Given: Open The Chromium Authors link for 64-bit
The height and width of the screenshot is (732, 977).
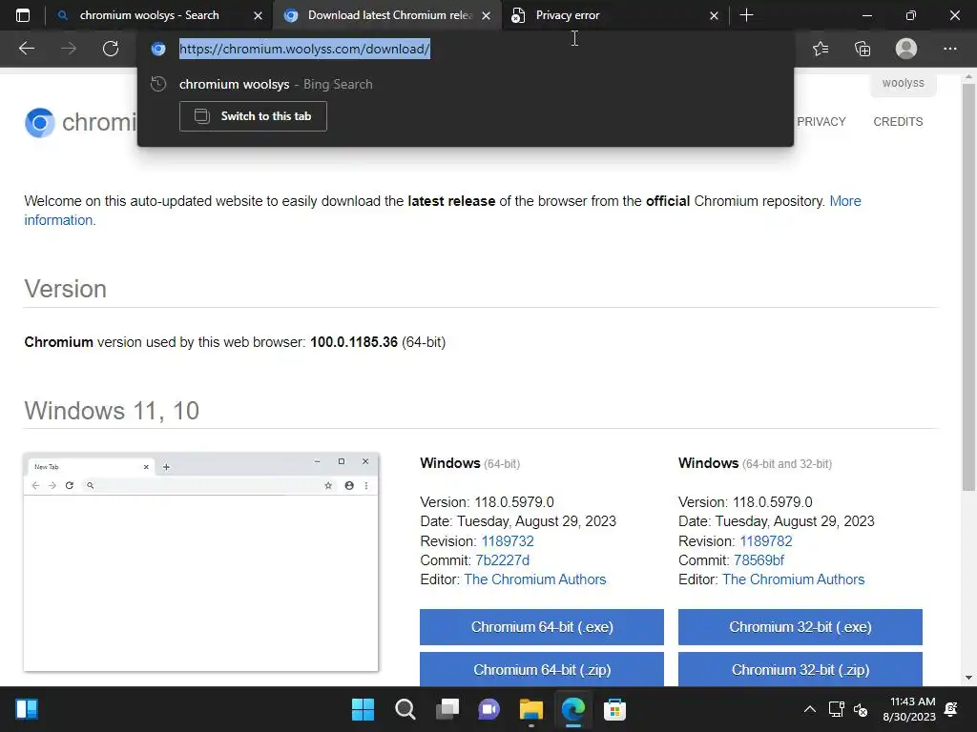Looking at the screenshot, I should pyautogui.click(x=534, y=579).
